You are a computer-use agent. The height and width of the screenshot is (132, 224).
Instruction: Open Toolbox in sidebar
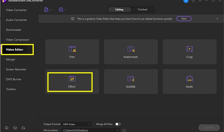(x=11, y=89)
